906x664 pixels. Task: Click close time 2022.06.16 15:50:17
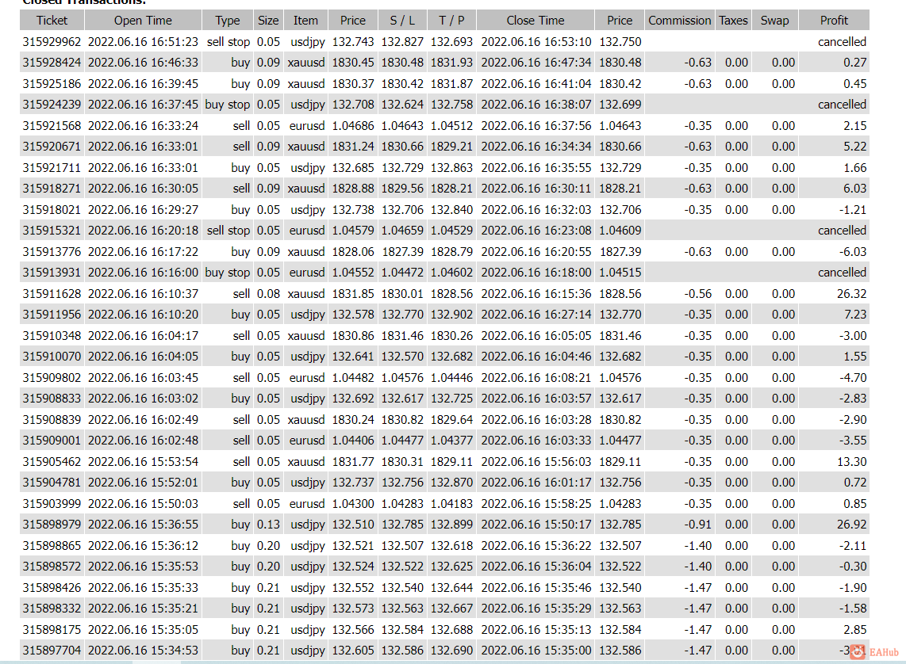point(536,525)
